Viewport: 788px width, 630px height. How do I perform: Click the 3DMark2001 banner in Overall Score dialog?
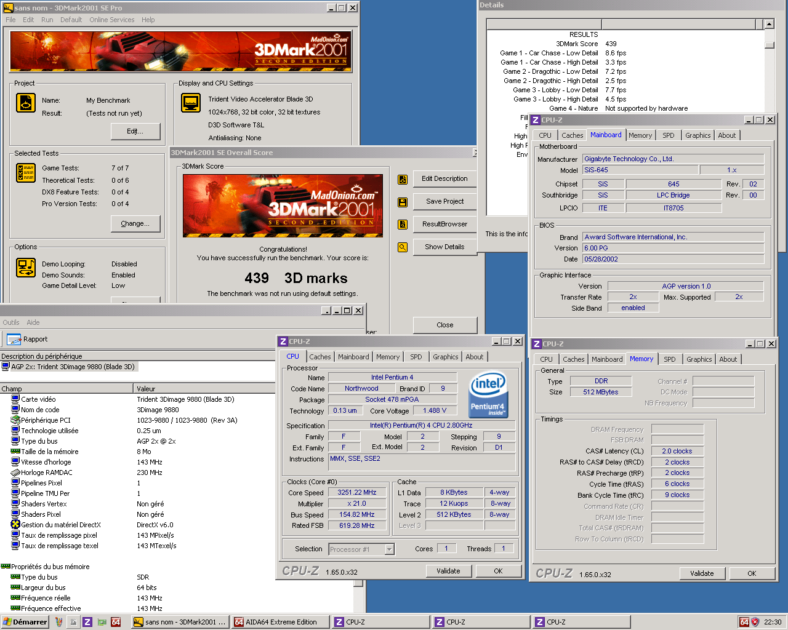click(283, 205)
